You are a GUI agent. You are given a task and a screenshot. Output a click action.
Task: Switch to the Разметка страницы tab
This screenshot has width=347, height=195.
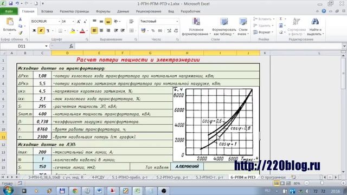click(74, 11)
